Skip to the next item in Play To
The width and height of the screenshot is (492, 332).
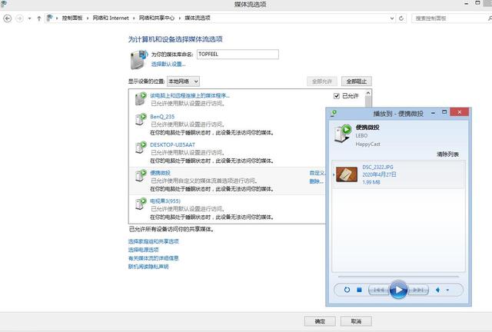tap(418, 290)
